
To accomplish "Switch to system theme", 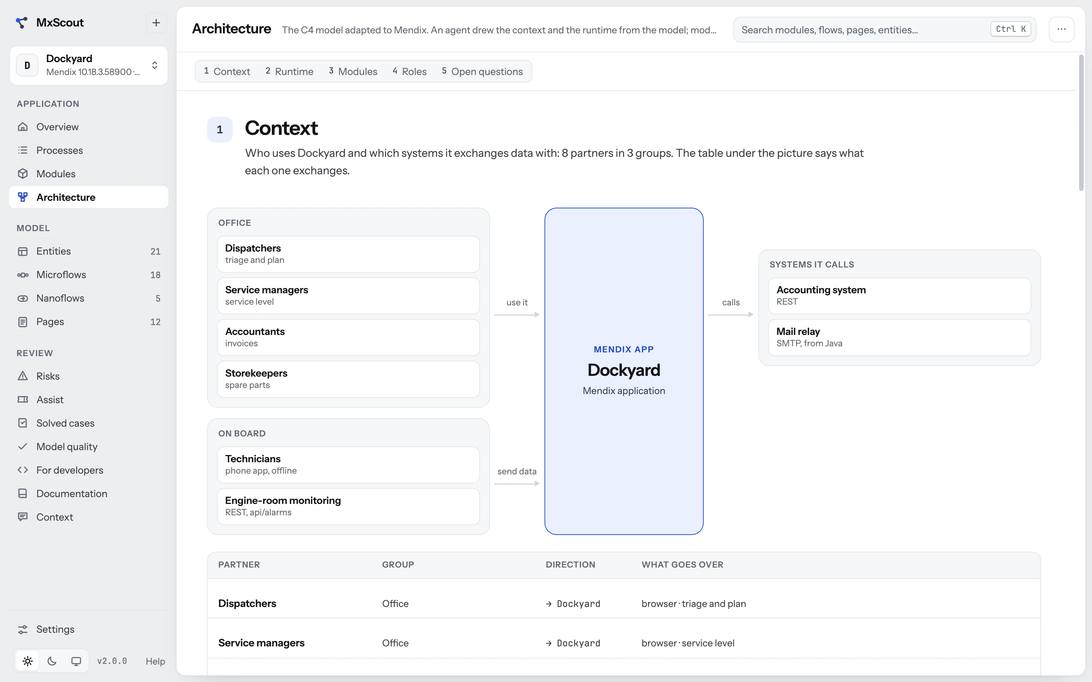I will [x=76, y=661].
